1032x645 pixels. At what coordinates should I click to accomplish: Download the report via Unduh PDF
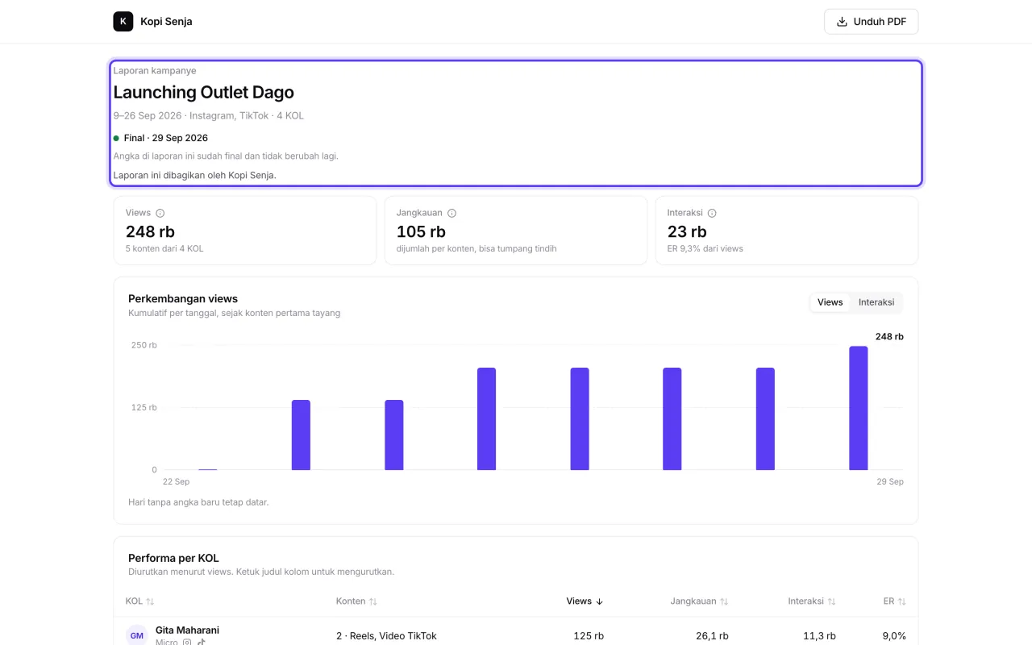871,22
